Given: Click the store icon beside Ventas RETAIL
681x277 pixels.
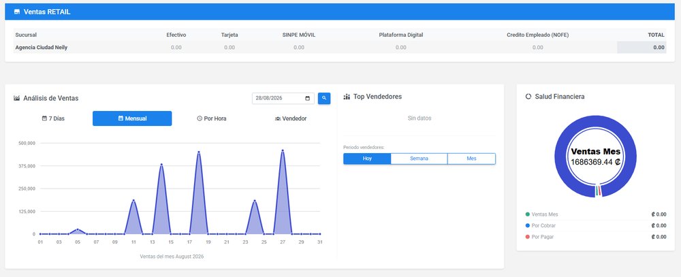Looking at the screenshot, I should pyautogui.click(x=17, y=12).
